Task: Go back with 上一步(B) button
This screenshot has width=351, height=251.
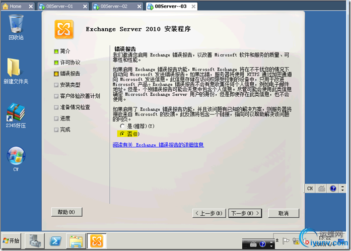Action: (x=209, y=213)
